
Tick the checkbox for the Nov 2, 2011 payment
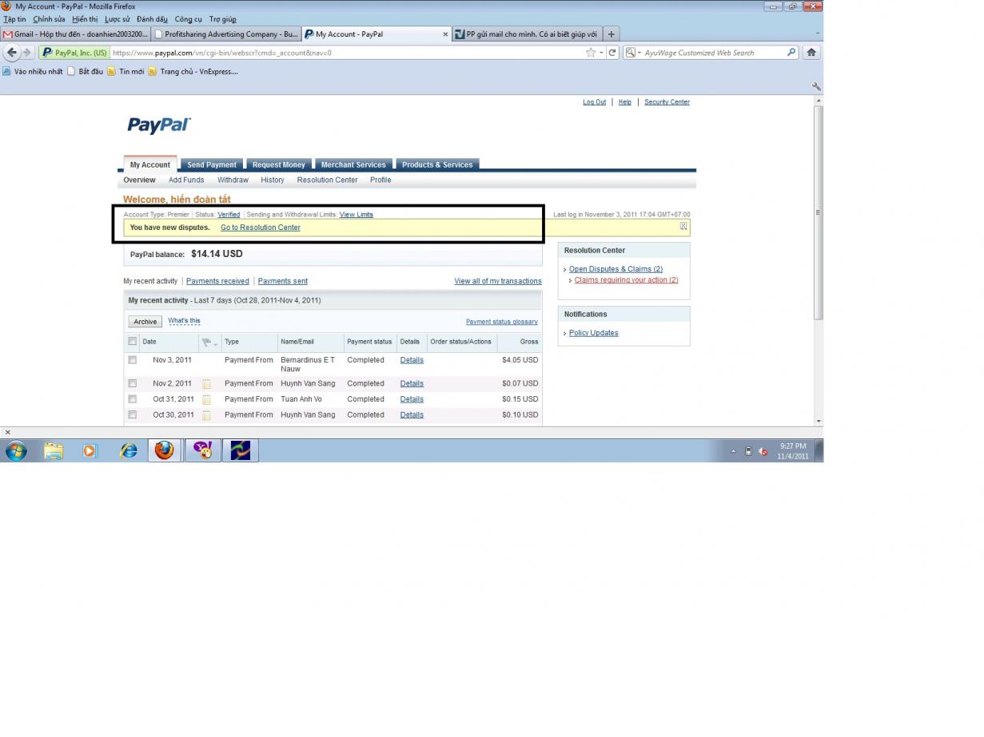[x=133, y=383]
